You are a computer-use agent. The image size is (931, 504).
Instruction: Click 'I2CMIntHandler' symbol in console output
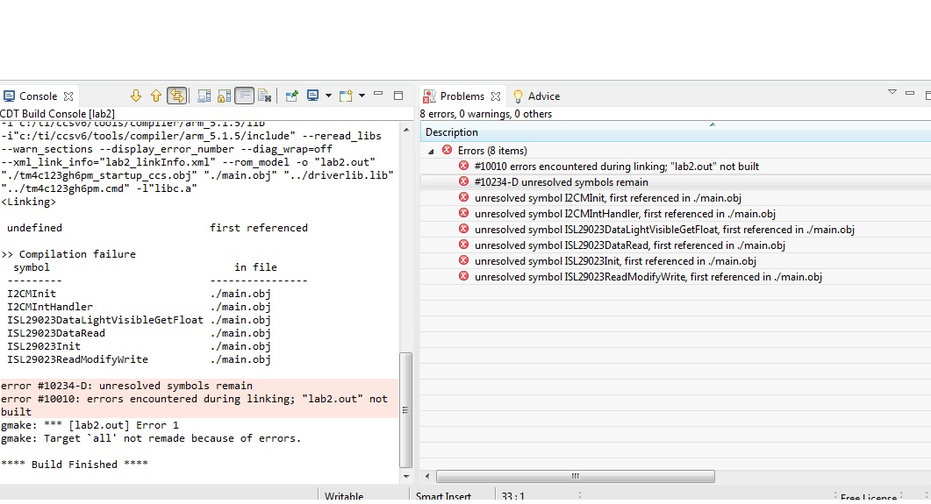pos(50,307)
